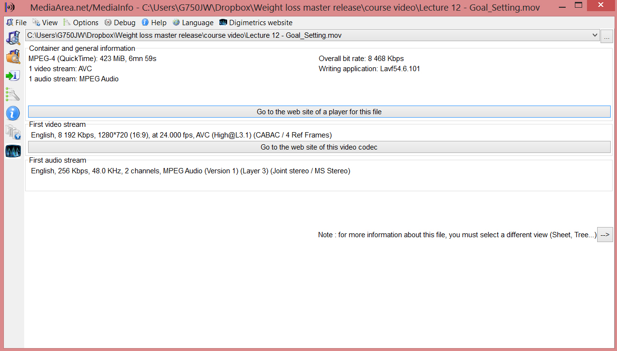617x351 pixels.
Task: Click the 'First video stream' group label
Action: [x=57, y=124]
